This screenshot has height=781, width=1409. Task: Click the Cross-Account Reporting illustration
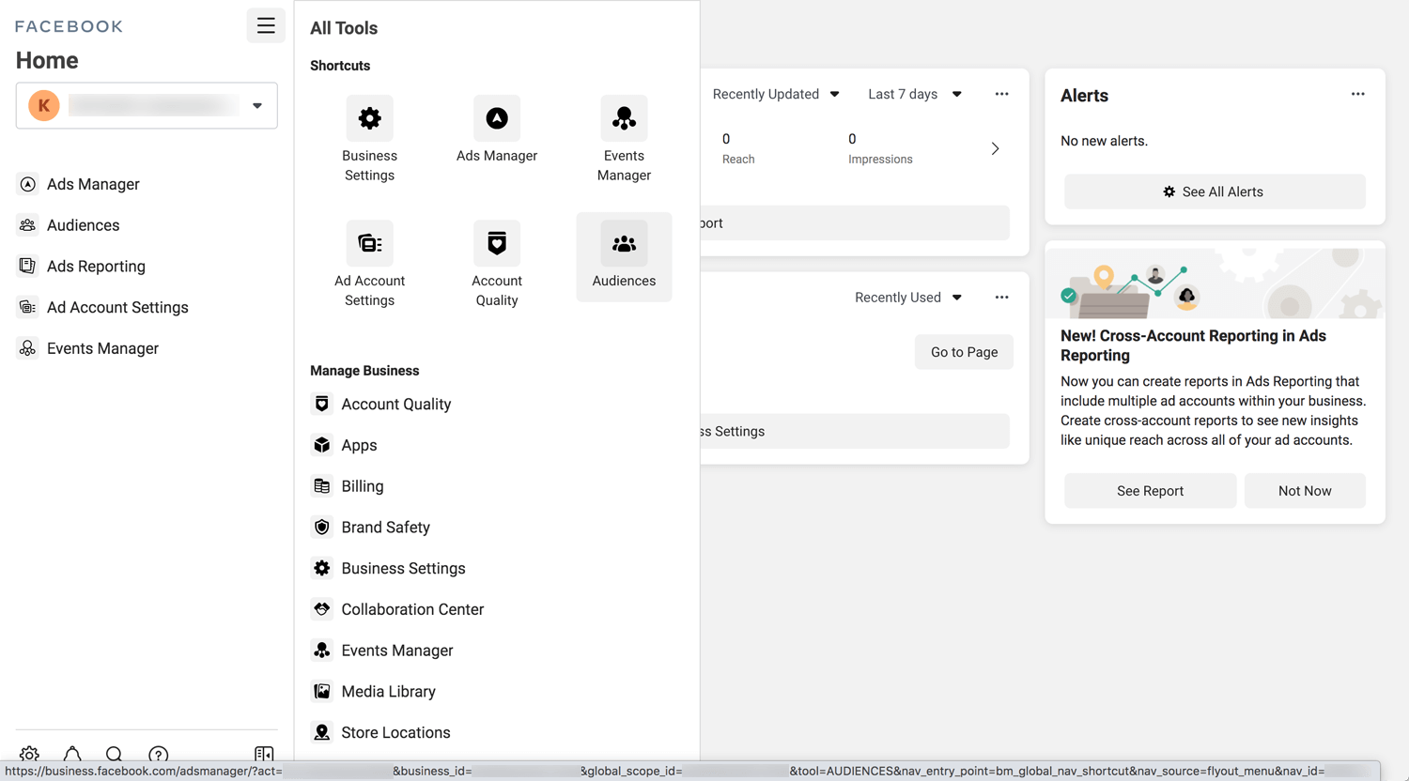pyautogui.click(x=1215, y=283)
